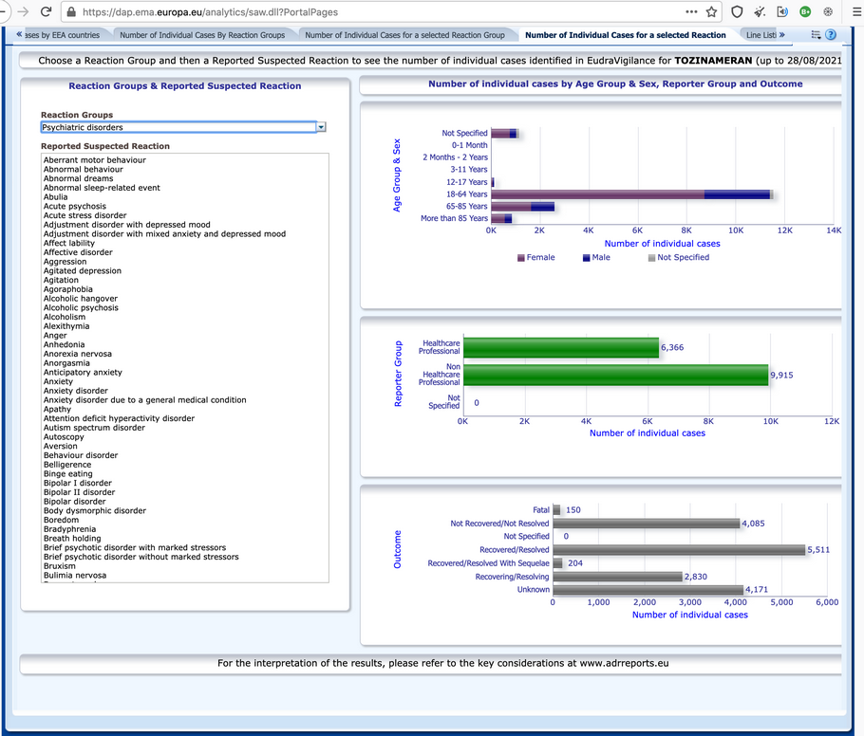The height and width of the screenshot is (736, 864).
Task: Open Number of Individual Cases By Reaction Groups tab
Action: 202,35
